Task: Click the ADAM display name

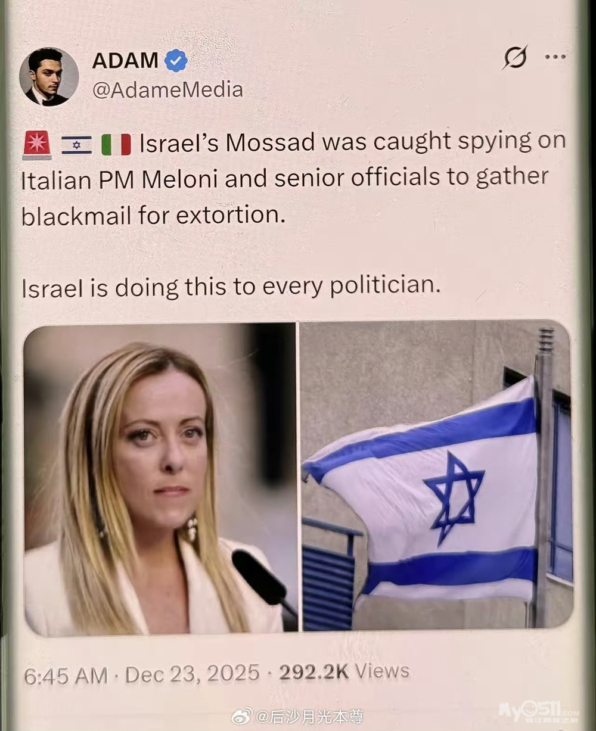Action: point(125,61)
